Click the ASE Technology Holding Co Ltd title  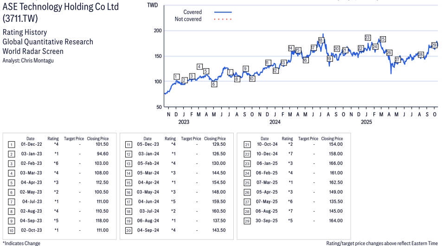click(x=60, y=7)
